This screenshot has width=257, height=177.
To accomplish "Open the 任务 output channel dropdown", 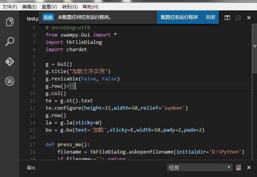I will (200, 167).
